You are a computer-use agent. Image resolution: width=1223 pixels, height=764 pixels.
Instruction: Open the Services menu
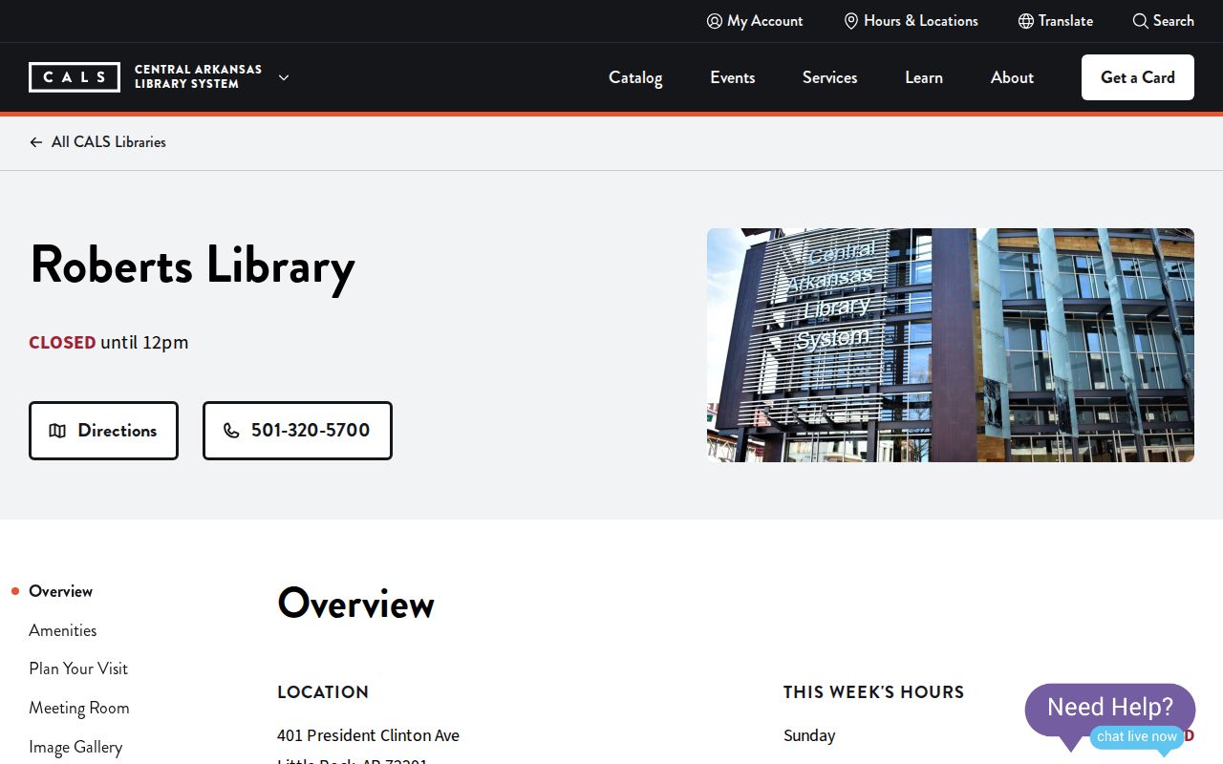click(830, 77)
